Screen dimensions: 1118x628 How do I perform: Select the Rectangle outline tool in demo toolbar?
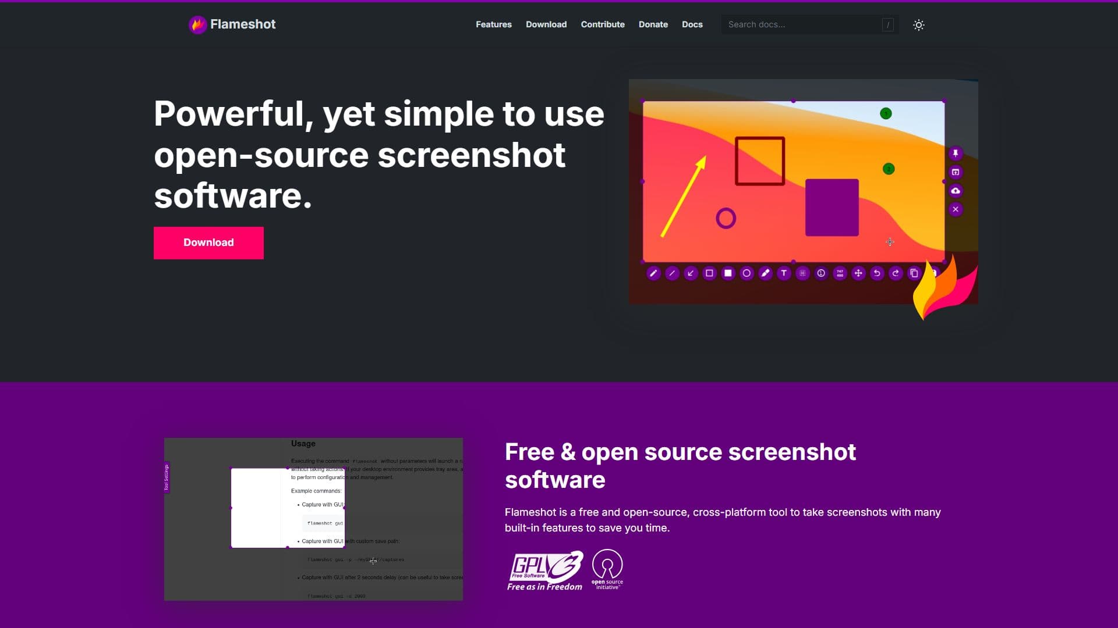click(x=709, y=273)
